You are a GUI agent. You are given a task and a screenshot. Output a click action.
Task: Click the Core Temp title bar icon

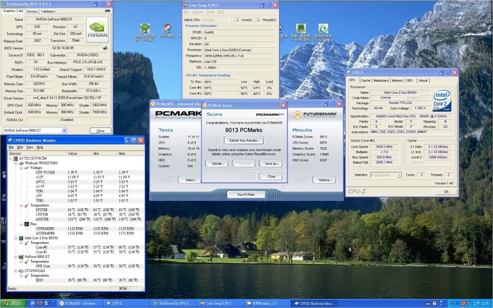point(185,5)
